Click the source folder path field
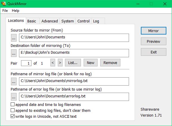The height and width of the screenshot is (126, 172). click(74, 38)
